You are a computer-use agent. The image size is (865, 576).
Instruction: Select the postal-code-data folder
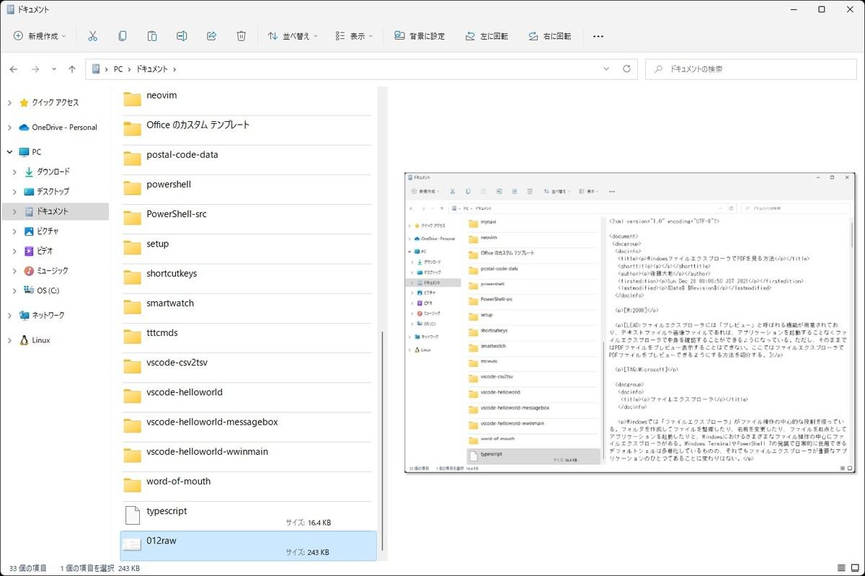pyautogui.click(x=248, y=158)
